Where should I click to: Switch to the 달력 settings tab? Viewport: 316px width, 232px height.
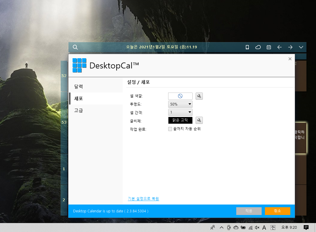(x=96, y=87)
